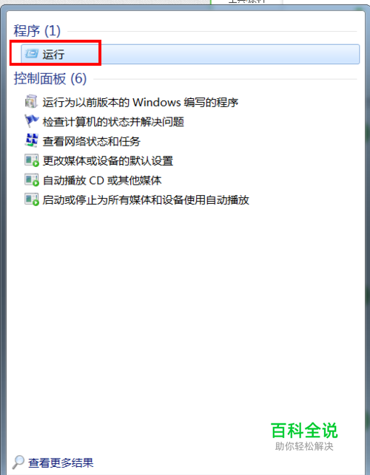370x475 pixels.
Task: Click the icon beside 运行为以前版本的 Windows 编写的程序
Action: [x=31, y=102]
